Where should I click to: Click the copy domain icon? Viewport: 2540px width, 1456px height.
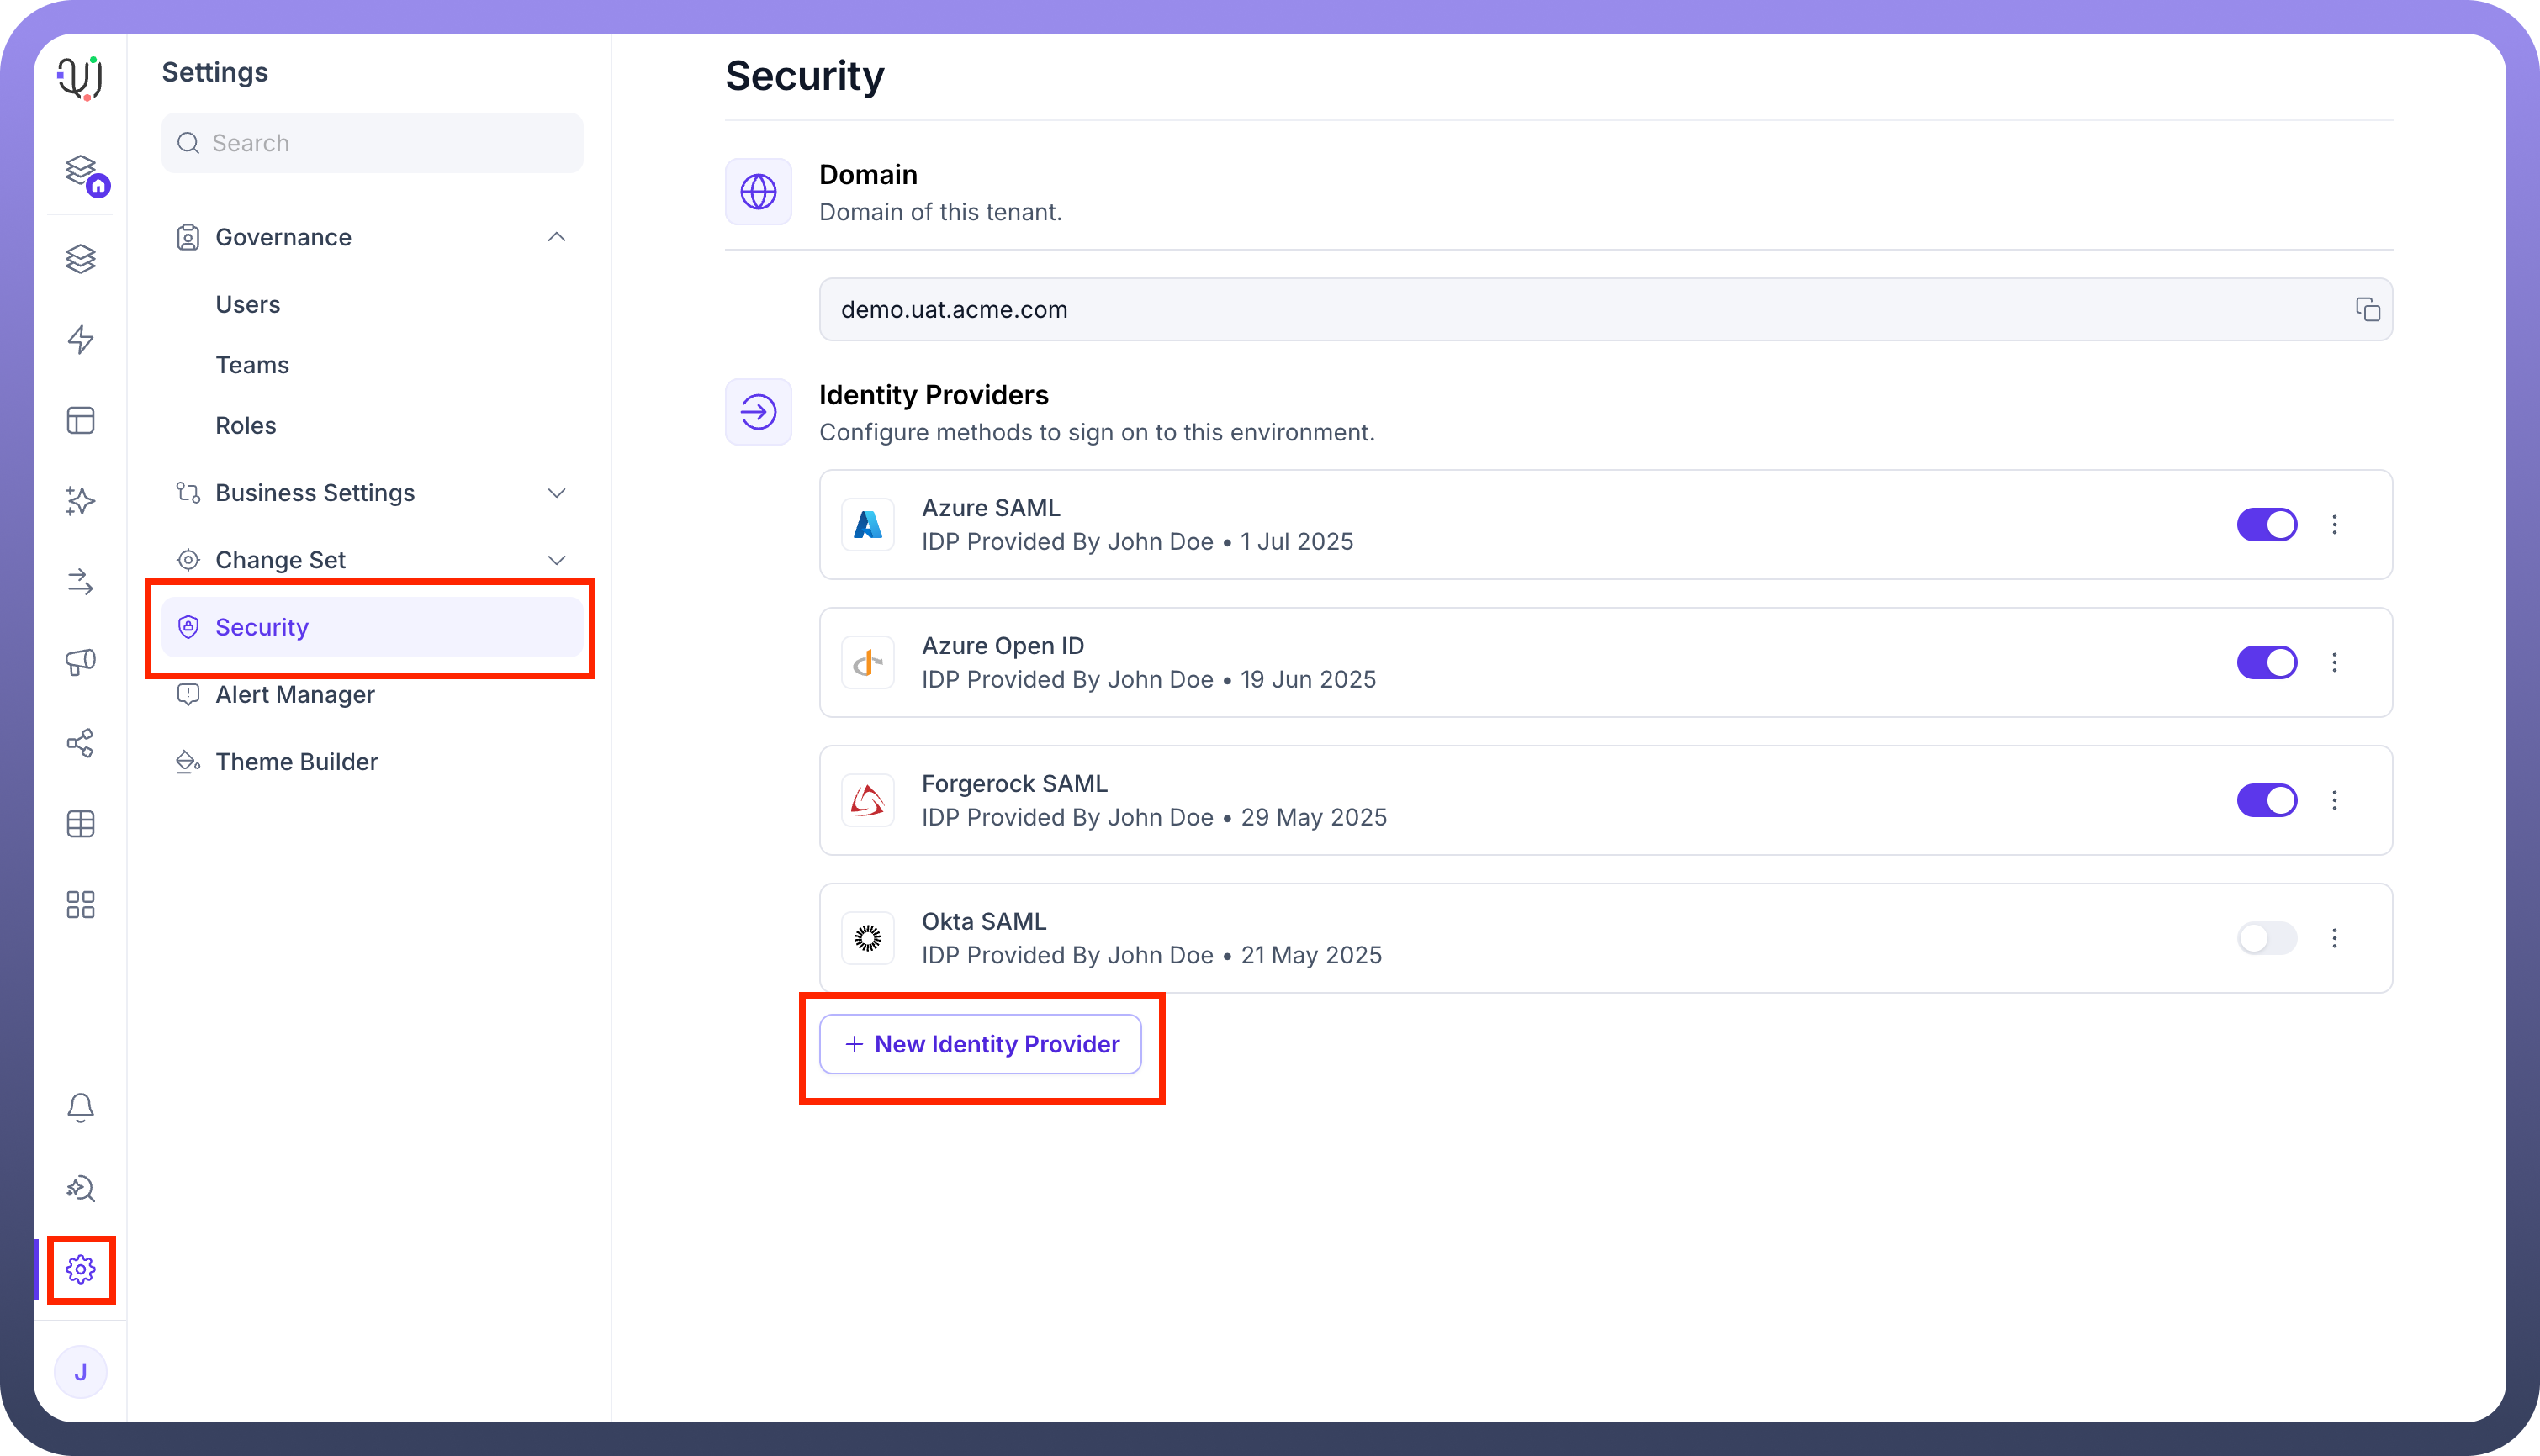tap(2367, 310)
